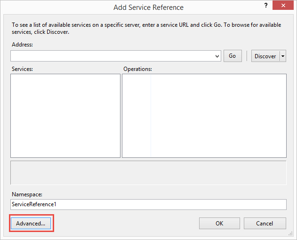The height and width of the screenshot is (240, 297).
Task: Open the Discover split-button dropdown arrow
Action: [283, 56]
